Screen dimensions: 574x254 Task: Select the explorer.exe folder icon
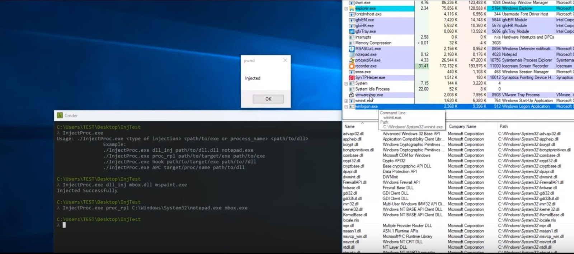coord(352,8)
